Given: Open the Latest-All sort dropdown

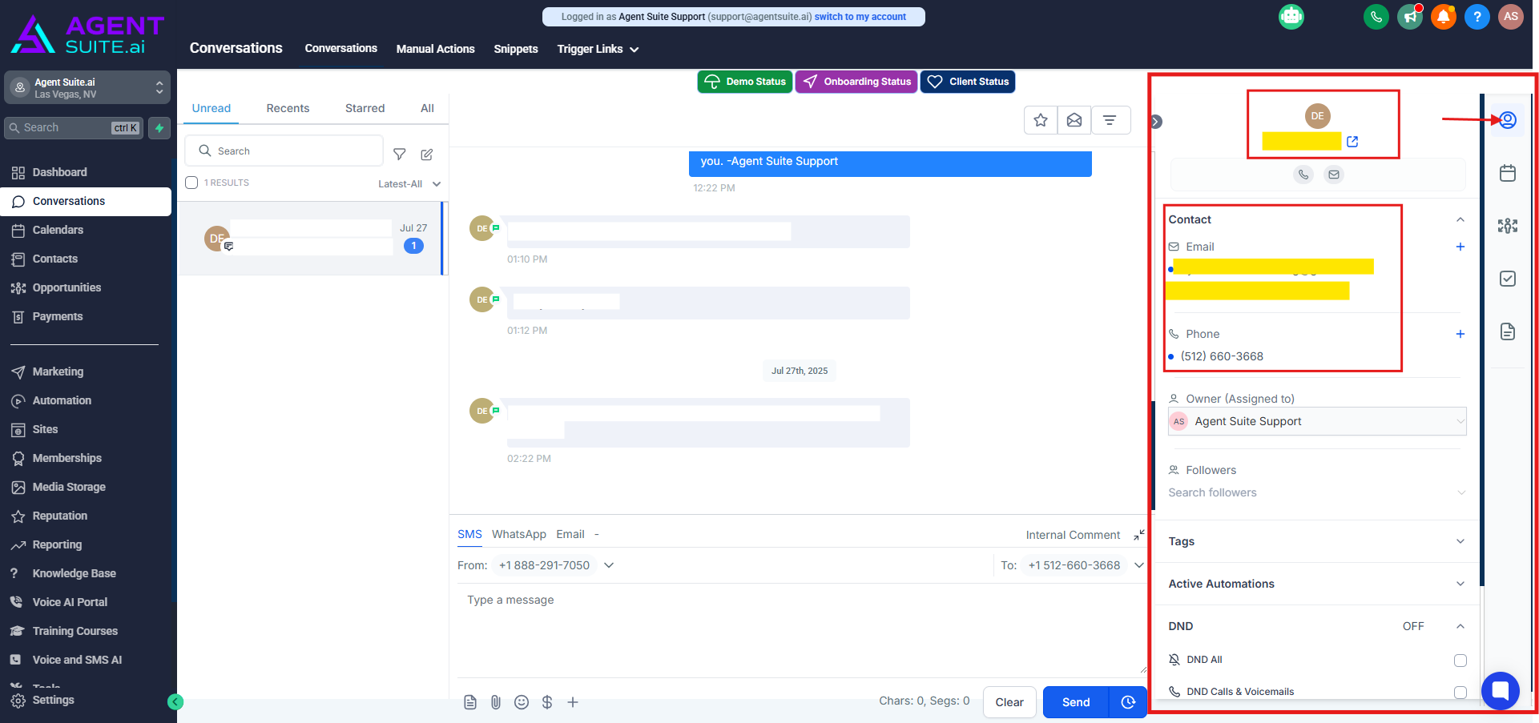Looking at the screenshot, I should point(409,184).
